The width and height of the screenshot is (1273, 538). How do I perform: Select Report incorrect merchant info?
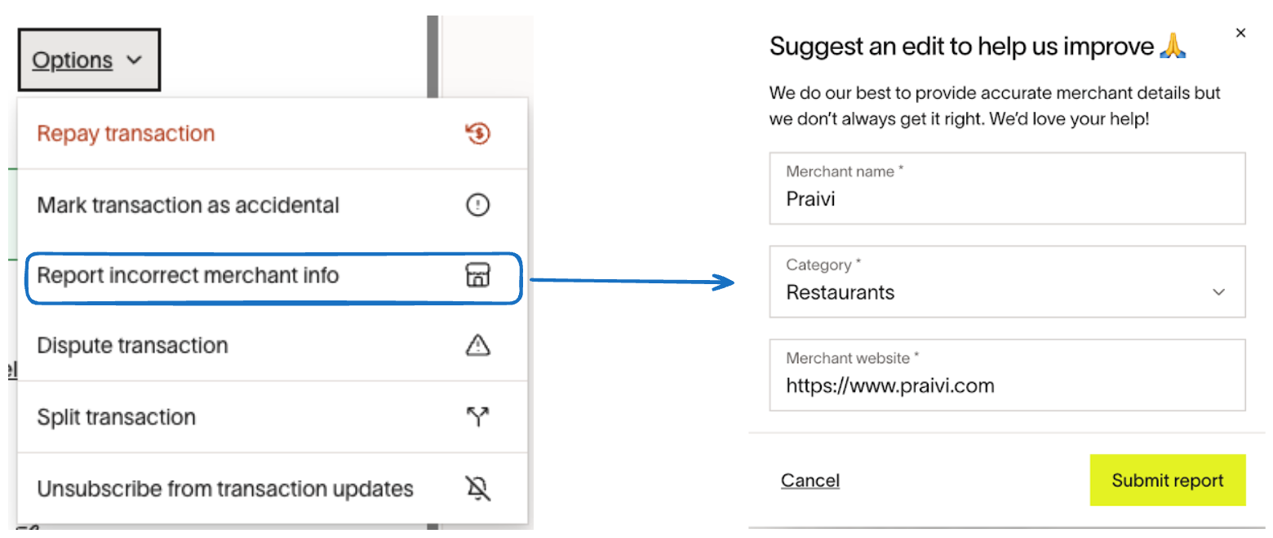tap(189, 276)
